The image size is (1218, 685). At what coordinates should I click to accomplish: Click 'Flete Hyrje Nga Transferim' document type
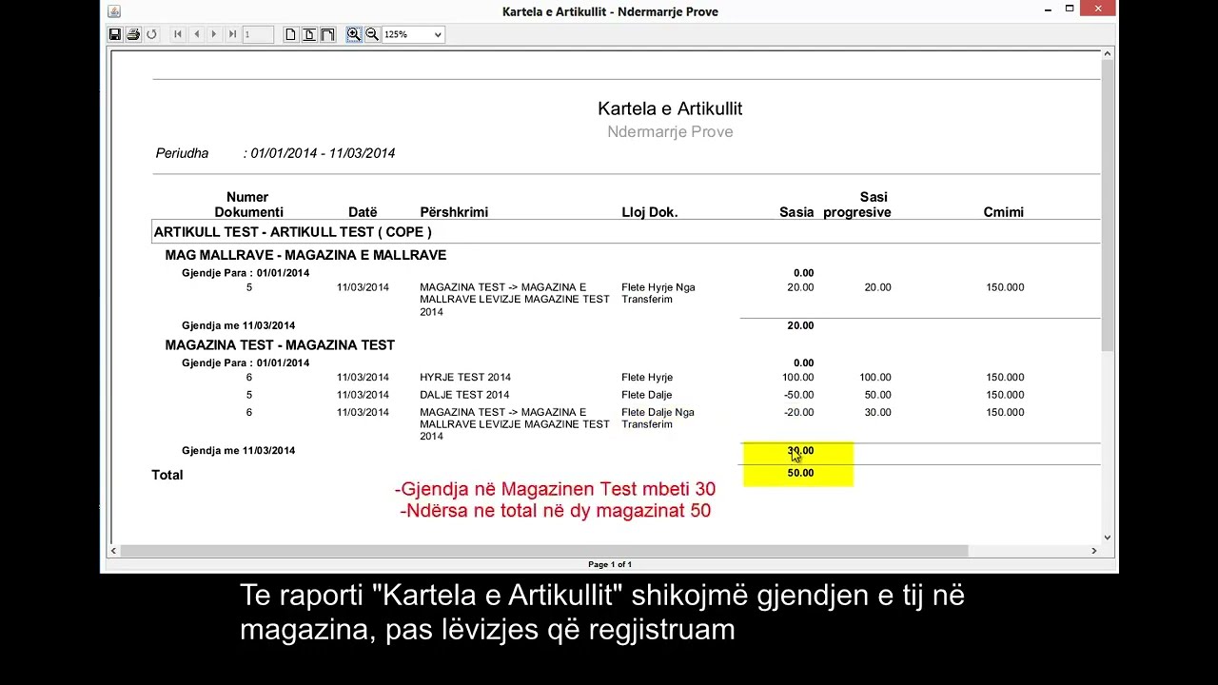658,293
